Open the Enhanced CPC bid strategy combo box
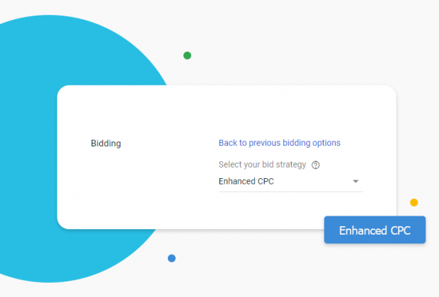 [290, 182]
